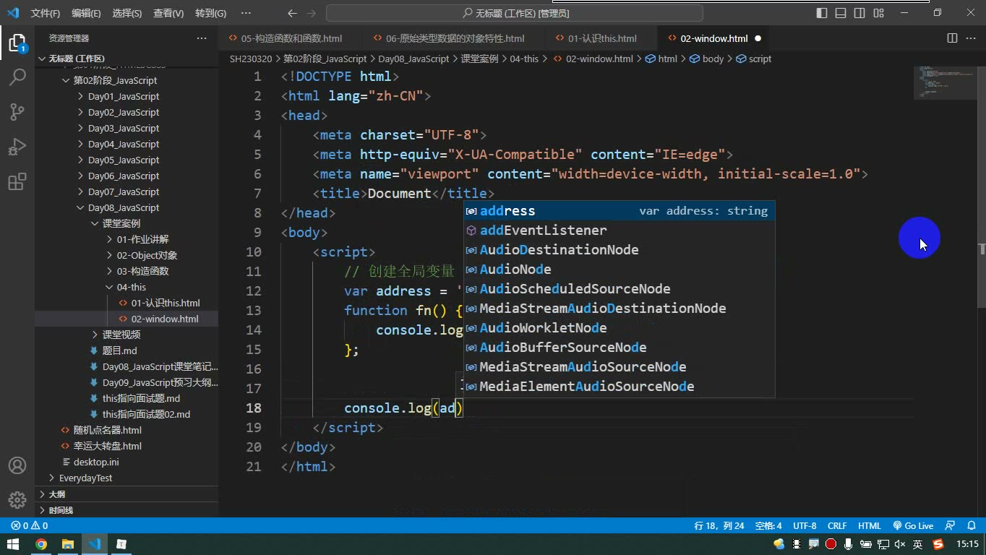Screen dimensions: 986x555
Task: Open the 文件(F) menu
Action: [46, 13]
